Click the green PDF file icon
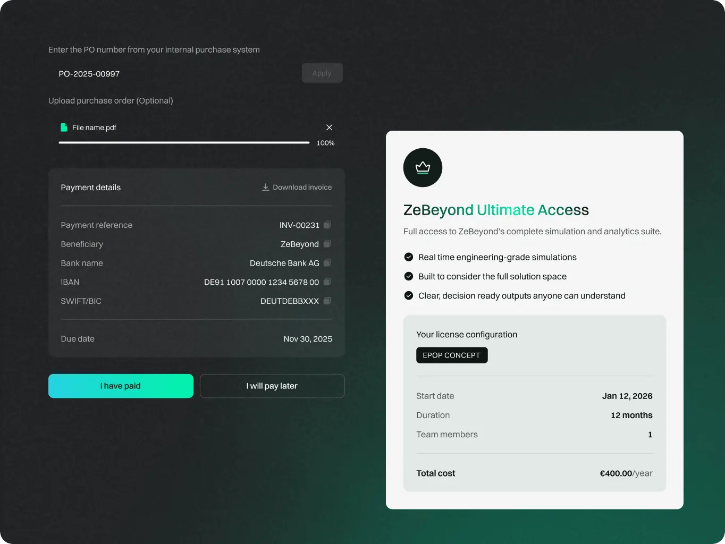 pyautogui.click(x=64, y=127)
